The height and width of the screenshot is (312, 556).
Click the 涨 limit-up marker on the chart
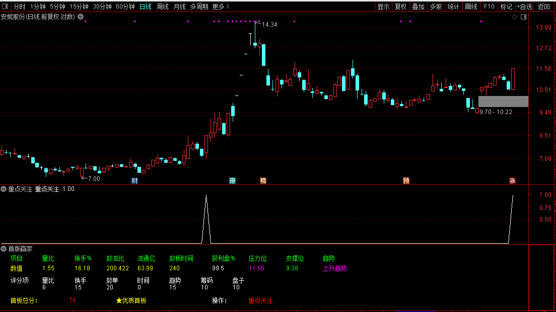click(512, 181)
